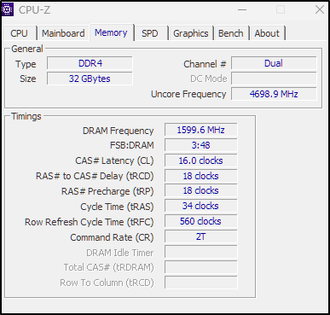Click the Cycle Time (tRAS) label

(x=117, y=207)
